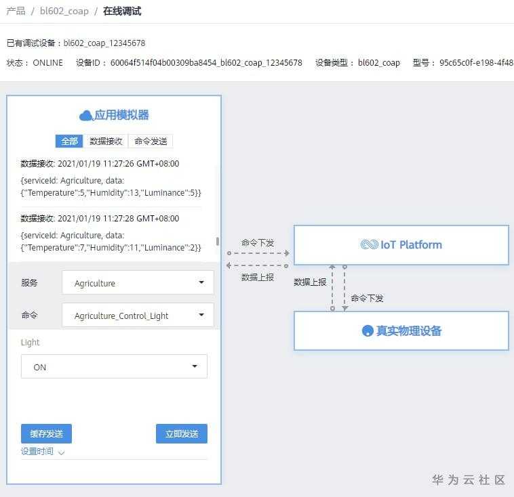The width and height of the screenshot is (514, 497).
Task: Click the IoT Platform box
Action: [401, 245]
